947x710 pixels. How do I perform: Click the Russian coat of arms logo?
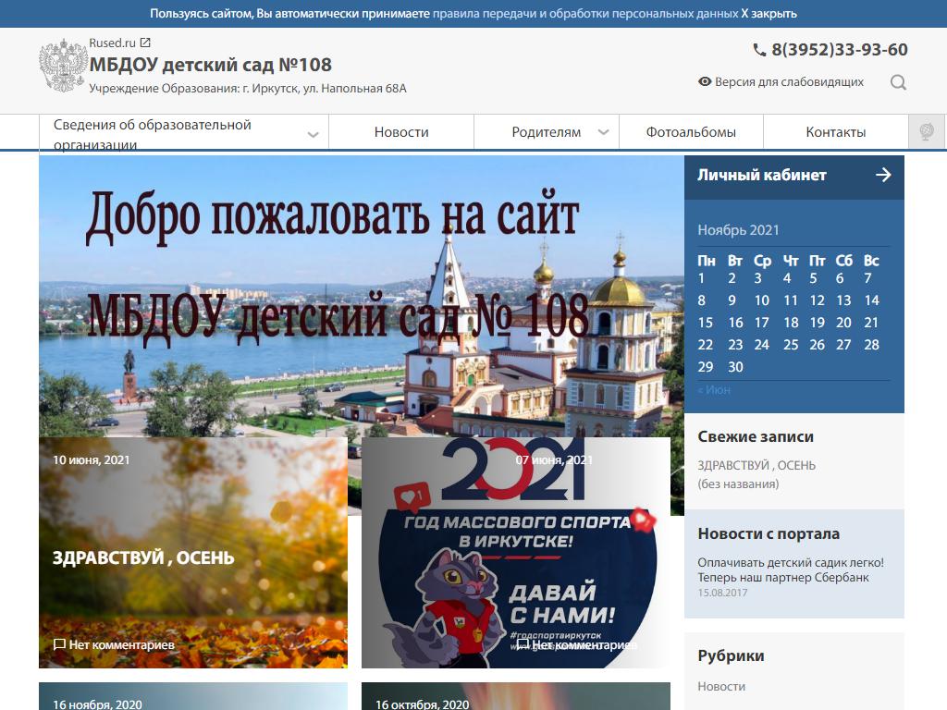[62, 66]
